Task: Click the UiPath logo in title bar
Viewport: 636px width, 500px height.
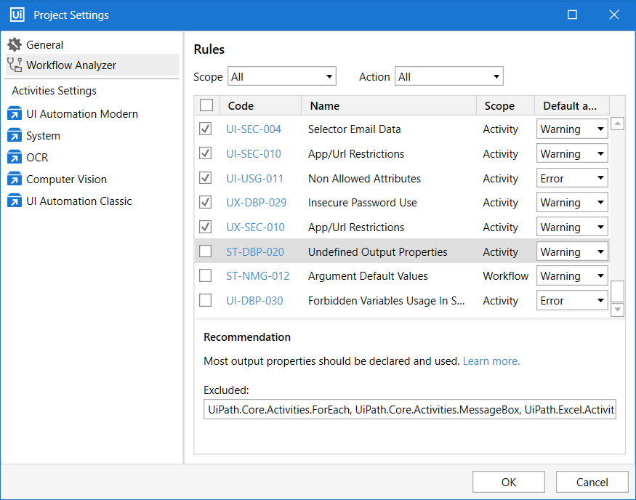Action: click(x=17, y=15)
